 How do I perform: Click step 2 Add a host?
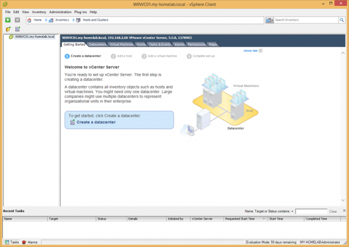(122, 56)
